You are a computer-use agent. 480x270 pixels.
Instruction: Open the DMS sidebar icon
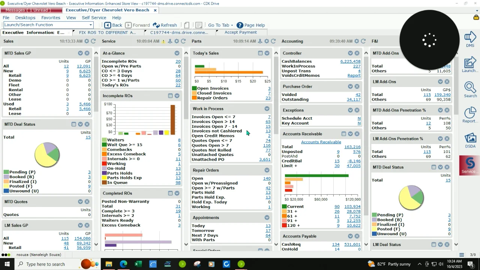point(470,39)
